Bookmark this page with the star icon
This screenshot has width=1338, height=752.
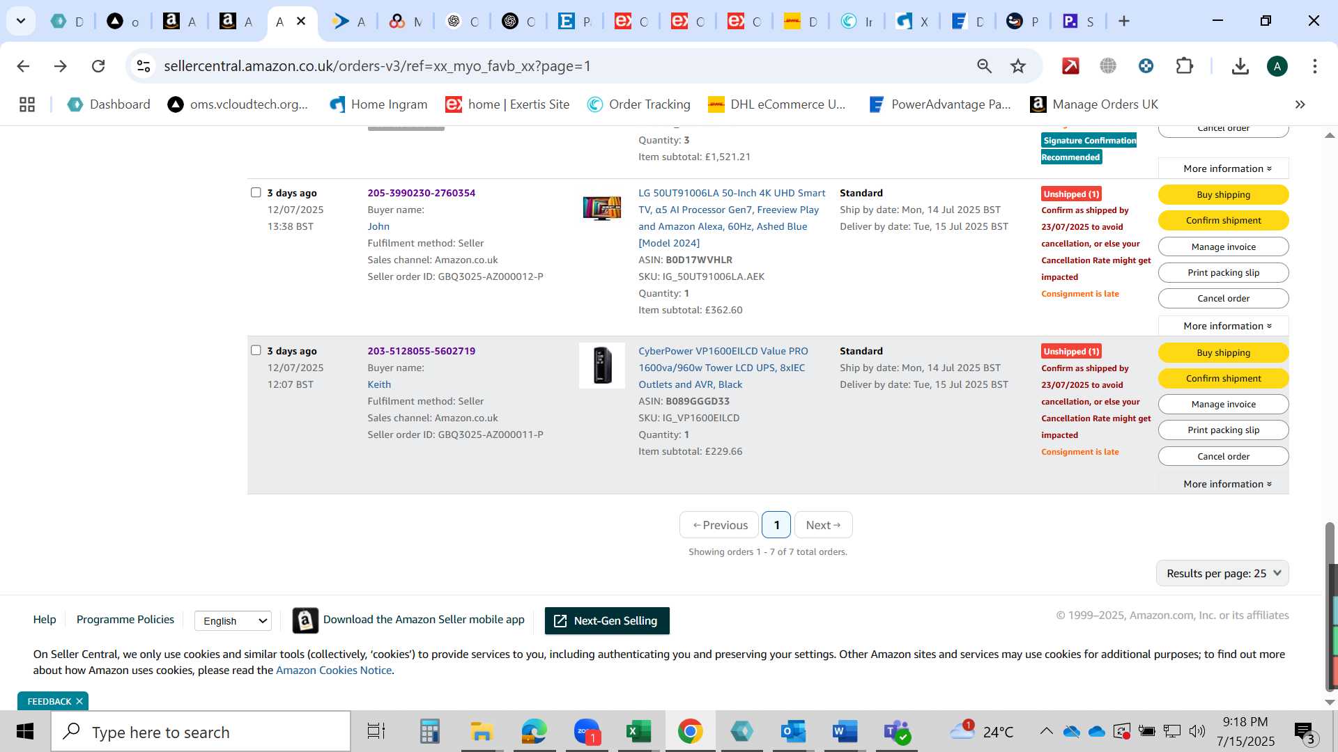[1018, 66]
